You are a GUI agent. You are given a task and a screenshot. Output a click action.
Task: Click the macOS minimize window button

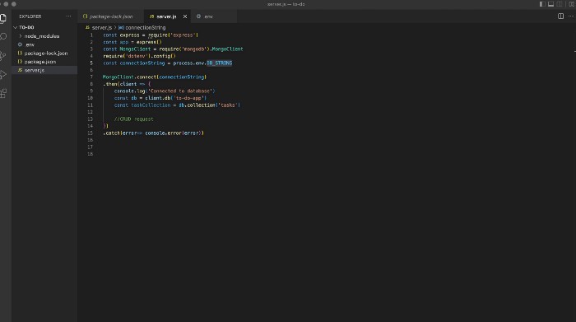coord(7,4)
